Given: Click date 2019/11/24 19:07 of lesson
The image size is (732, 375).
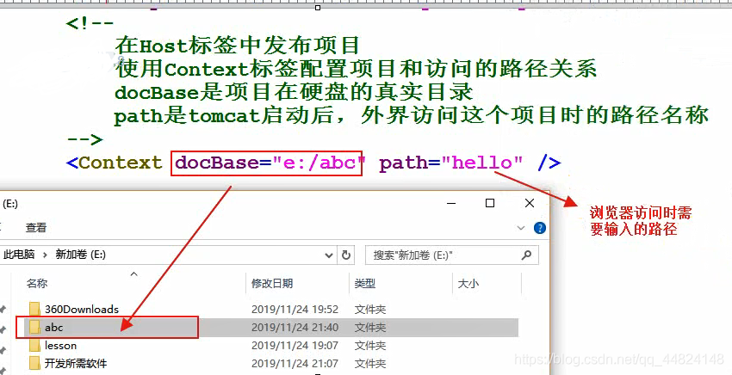Looking at the screenshot, I should [x=295, y=346].
